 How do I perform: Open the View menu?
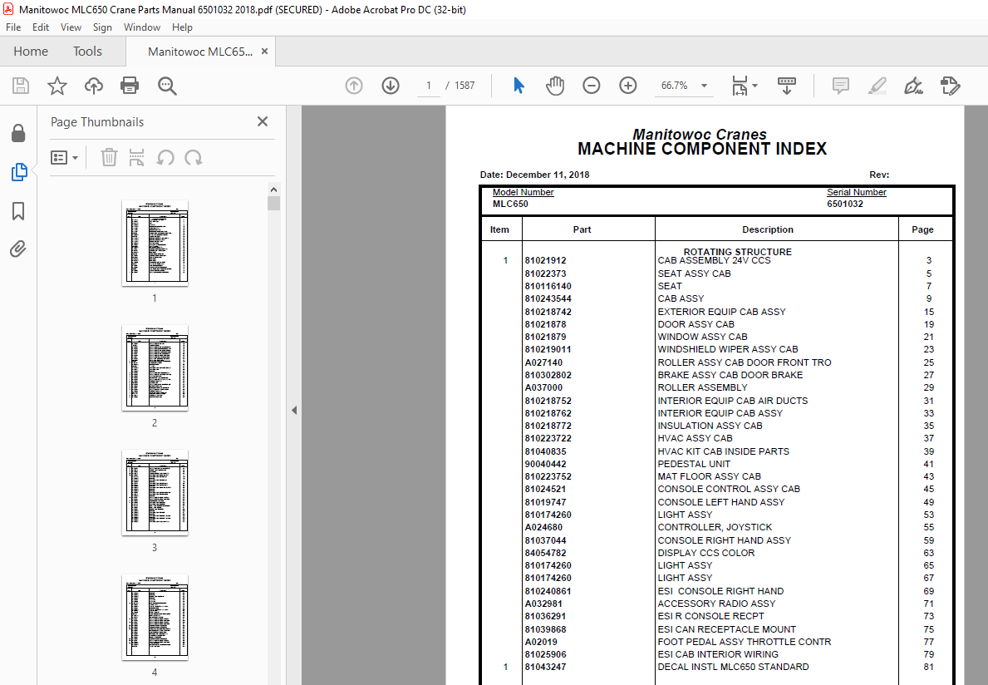pyautogui.click(x=71, y=27)
